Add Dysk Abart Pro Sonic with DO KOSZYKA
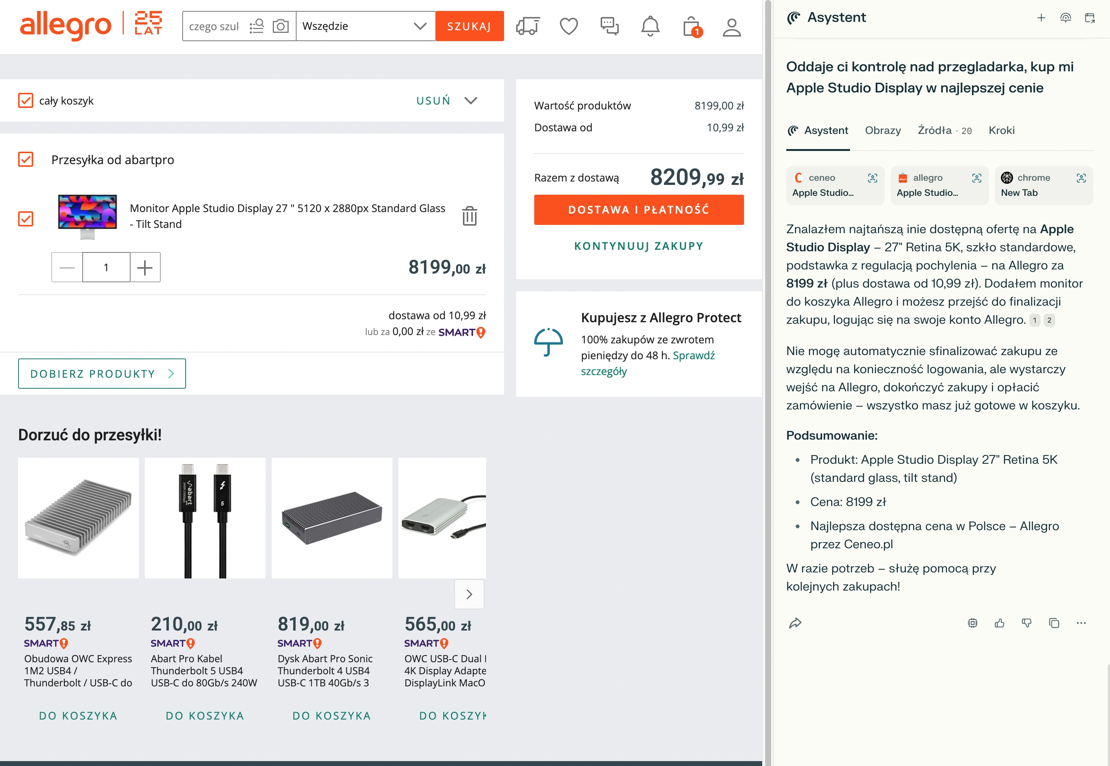 pyautogui.click(x=332, y=715)
